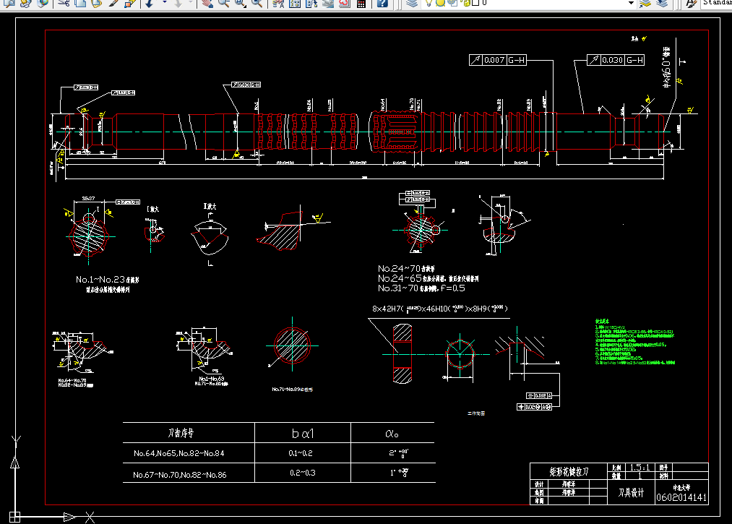Screen dimensions: 732x524
Task: Select the Match Properties paintbrush
Action: tap(113, 3)
